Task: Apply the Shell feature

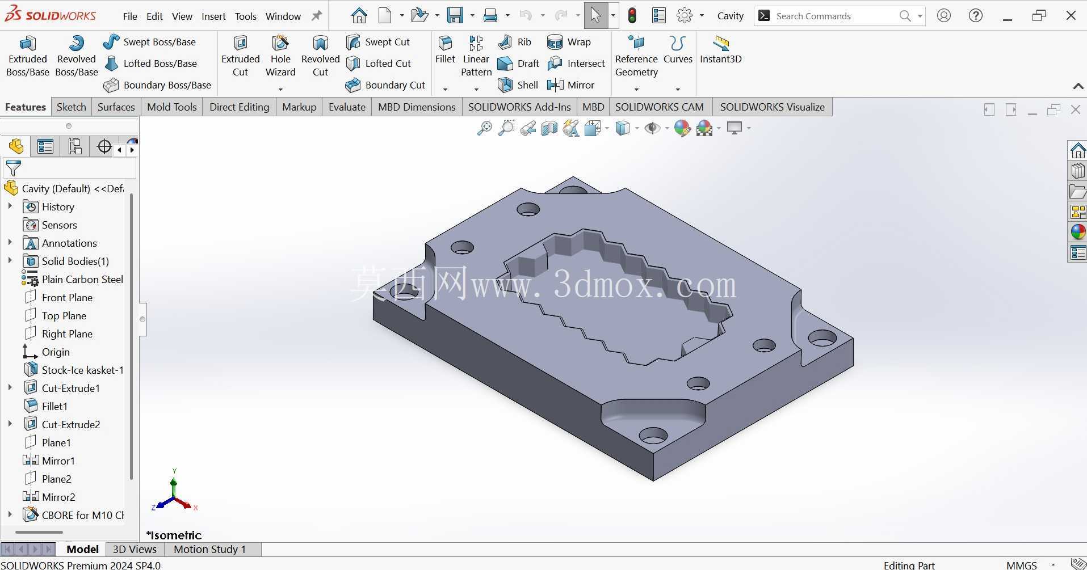Action: 518,85
